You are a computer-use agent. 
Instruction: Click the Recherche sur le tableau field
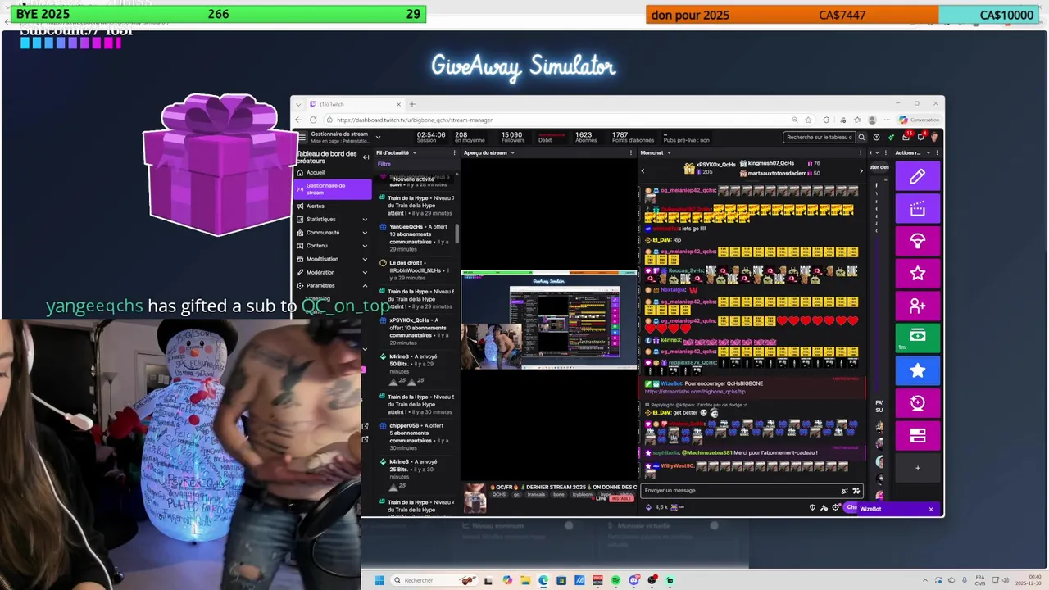pyautogui.click(x=820, y=137)
